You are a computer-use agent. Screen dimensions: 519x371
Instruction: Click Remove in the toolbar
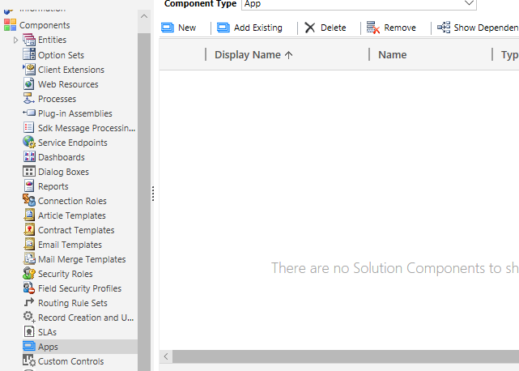[391, 28]
